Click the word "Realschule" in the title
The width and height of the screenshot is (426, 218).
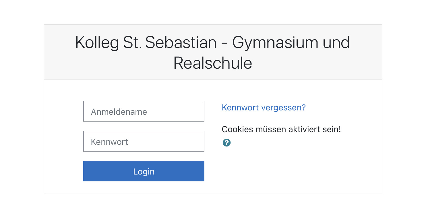(212, 63)
